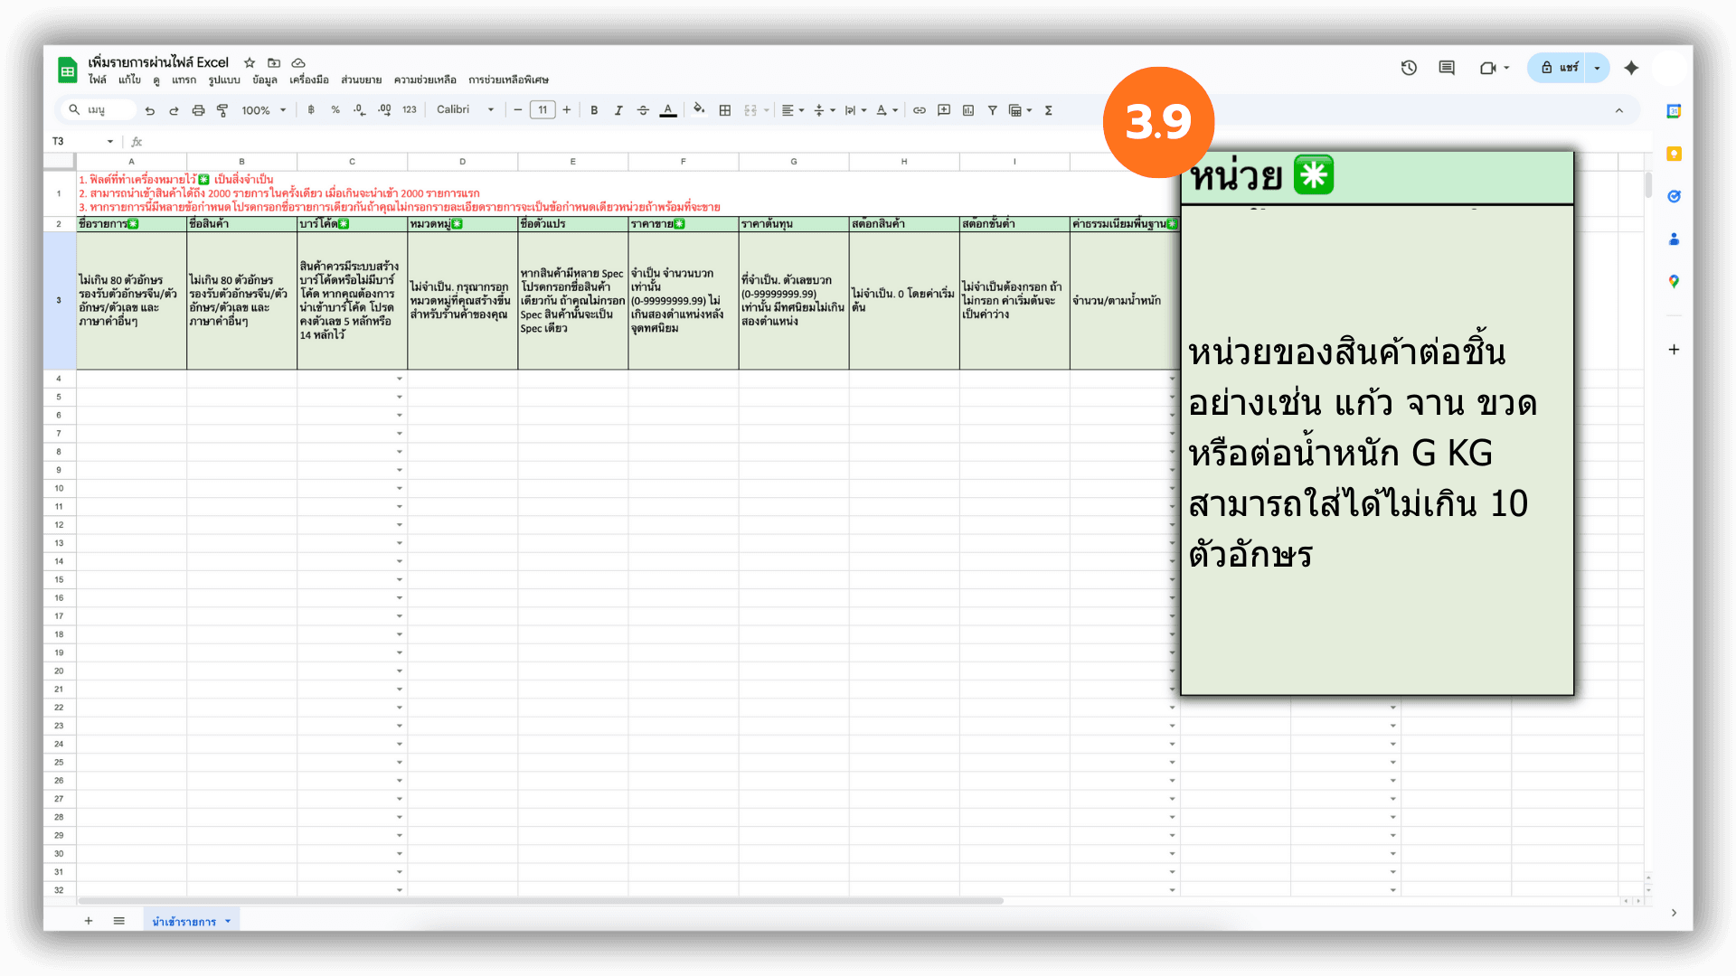1736x976 pixels.
Task: Toggle strikethrough formatting
Action: (643, 110)
